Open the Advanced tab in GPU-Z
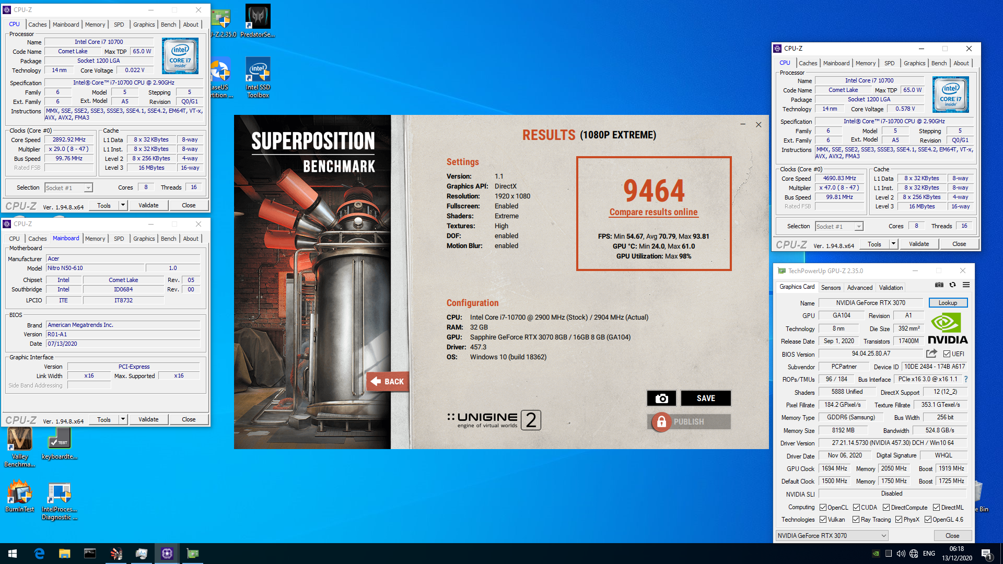The width and height of the screenshot is (1003, 564). (859, 288)
